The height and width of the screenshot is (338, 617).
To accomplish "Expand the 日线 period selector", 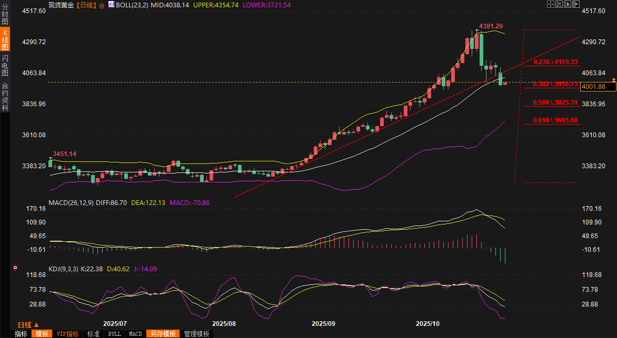I will click(x=28, y=325).
